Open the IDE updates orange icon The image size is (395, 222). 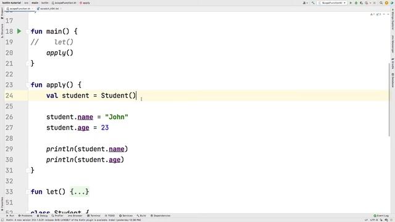(386, 2)
